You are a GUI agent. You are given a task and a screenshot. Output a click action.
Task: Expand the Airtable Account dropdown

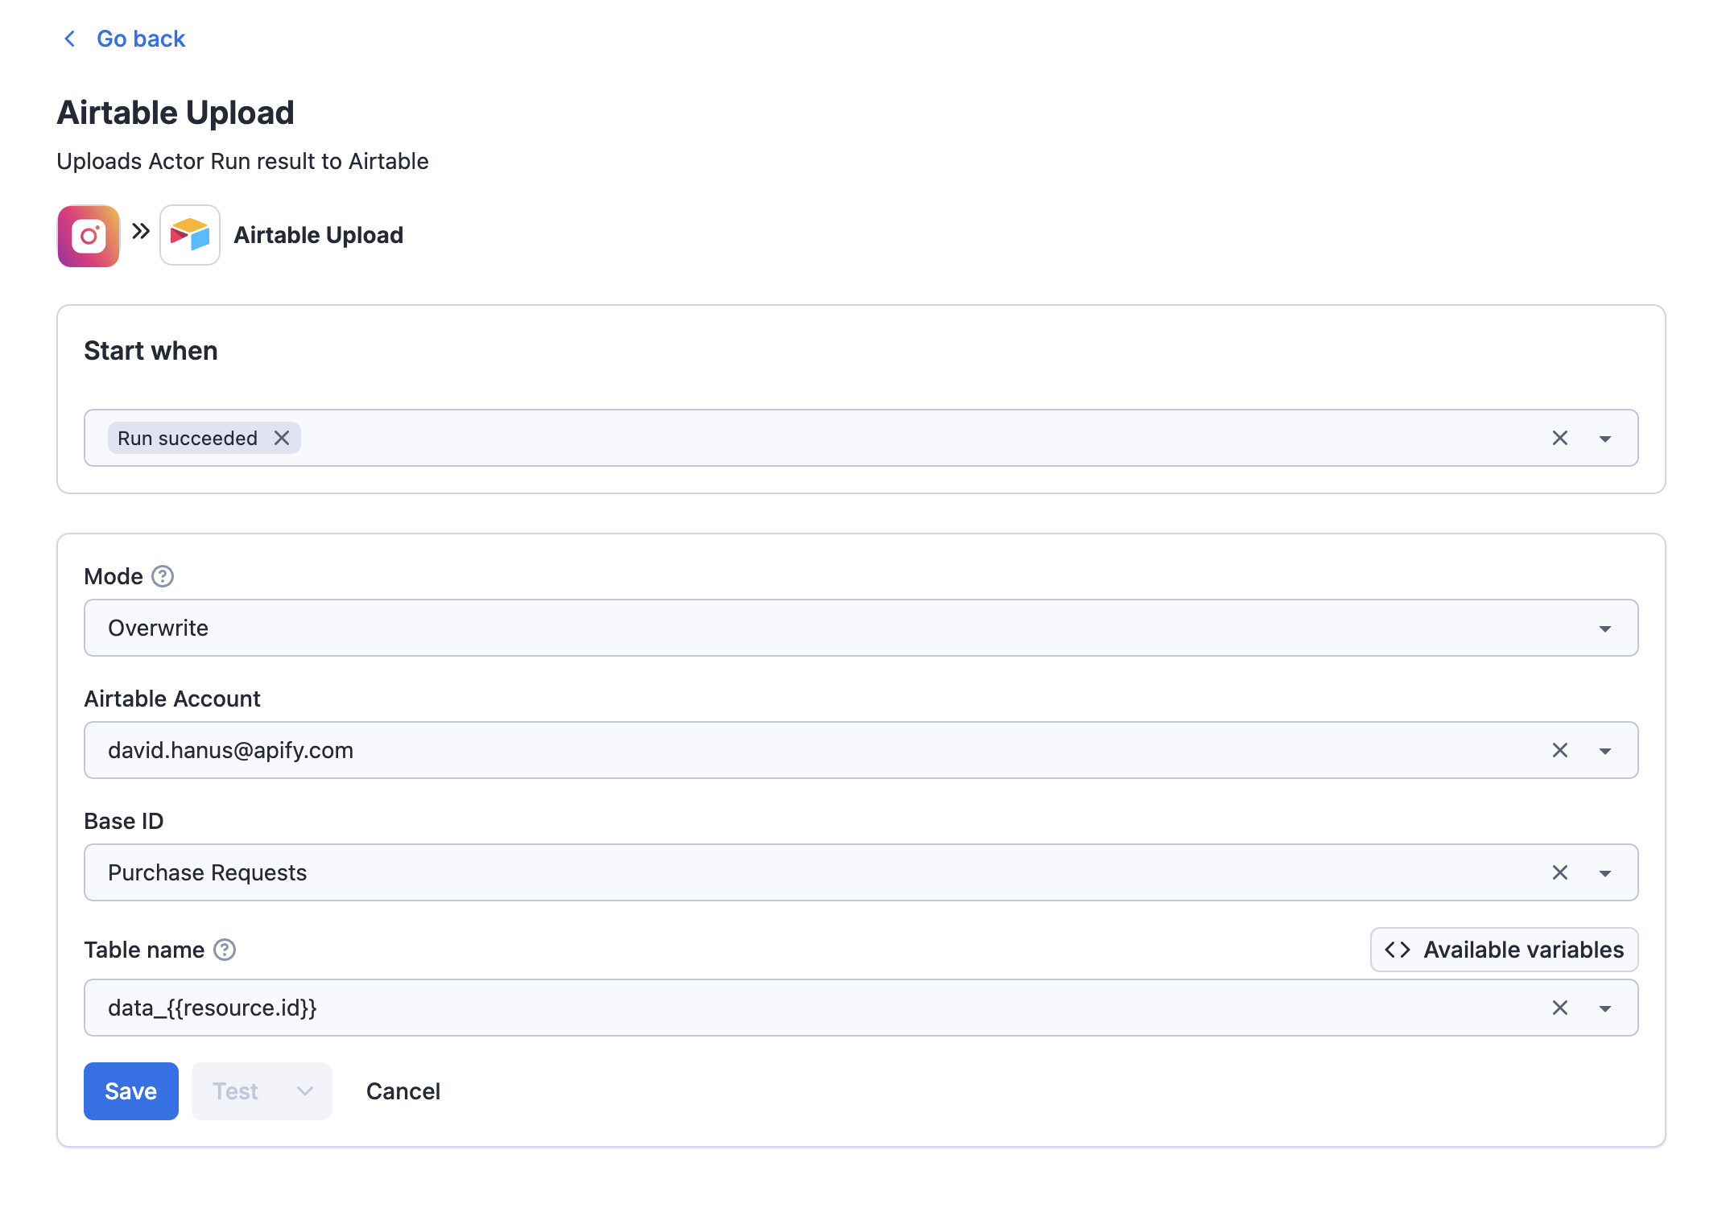[1605, 750]
